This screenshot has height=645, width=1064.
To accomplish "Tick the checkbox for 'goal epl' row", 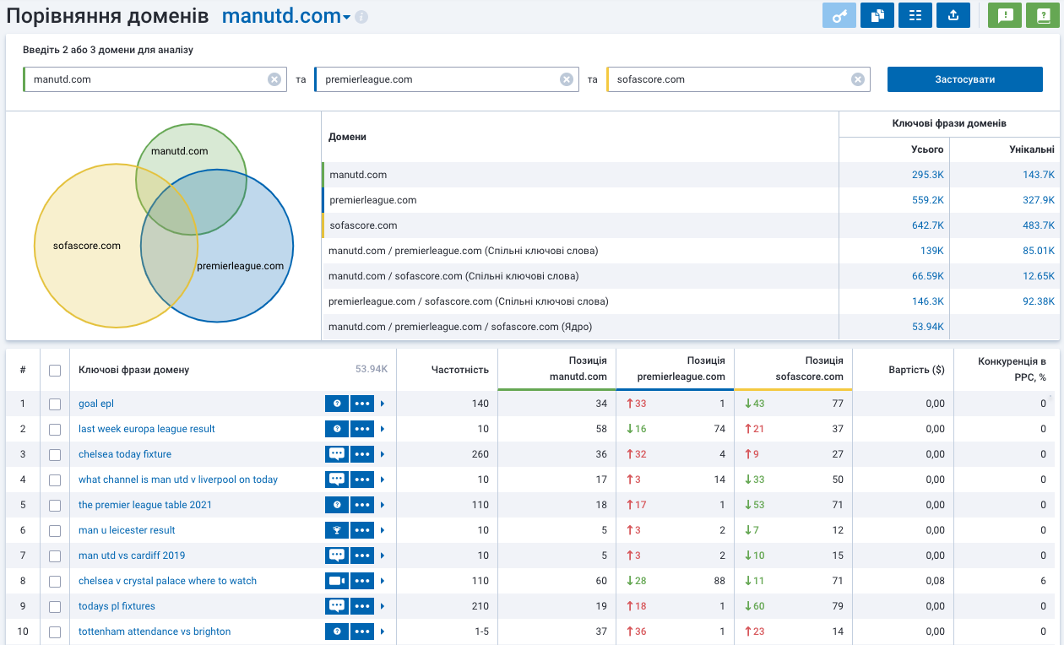I will [x=55, y=404].
